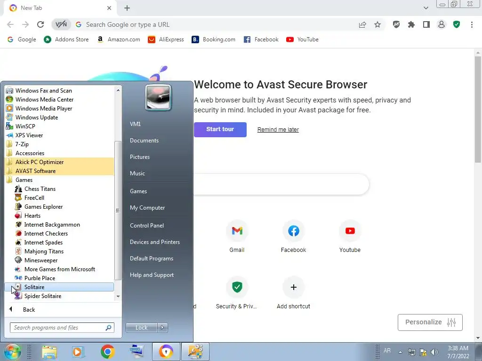
Task: Click the user account picture in Start menu
Action: [x=158, y=98]
